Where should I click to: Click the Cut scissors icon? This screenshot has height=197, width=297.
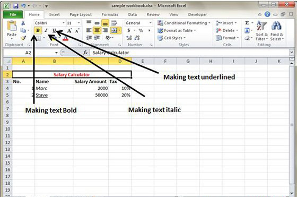pyautogui.click(x=23, y=23)
